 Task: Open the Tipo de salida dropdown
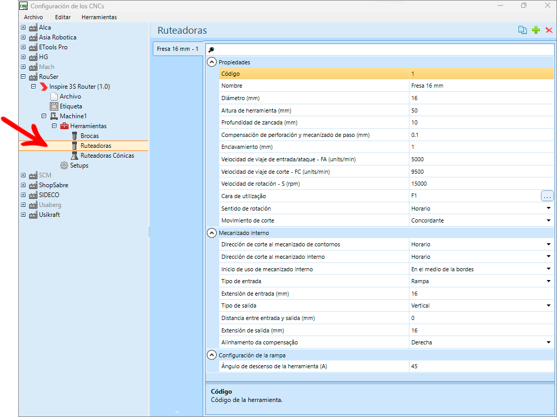549,305
